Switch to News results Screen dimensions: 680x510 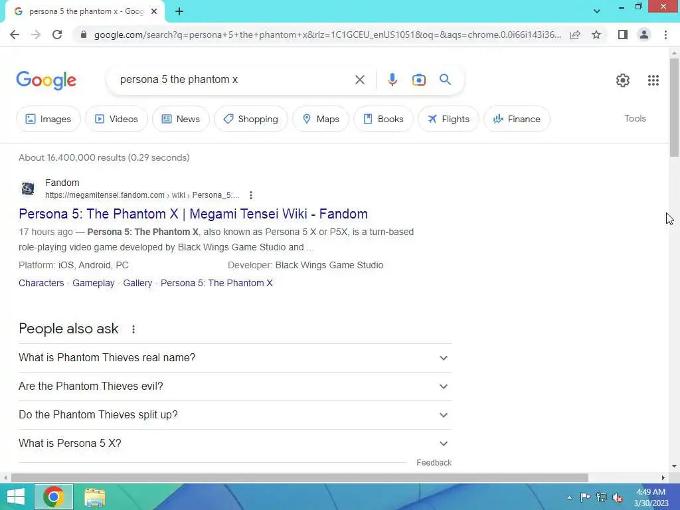click(x=181, y=119)
